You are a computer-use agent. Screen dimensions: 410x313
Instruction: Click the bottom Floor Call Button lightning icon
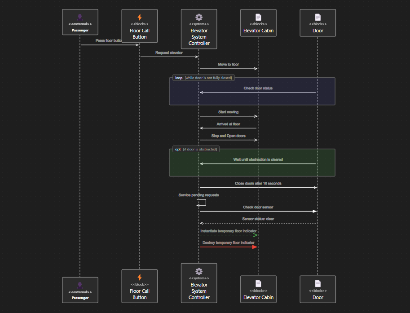click(140, 278)
